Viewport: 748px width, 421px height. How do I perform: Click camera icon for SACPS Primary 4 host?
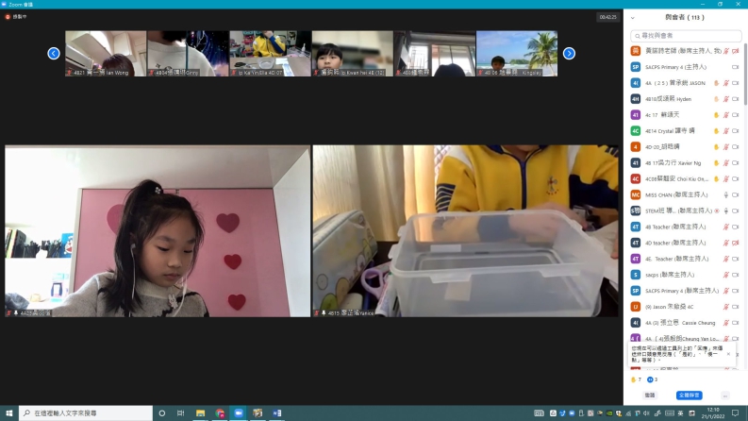click(735, 67)
